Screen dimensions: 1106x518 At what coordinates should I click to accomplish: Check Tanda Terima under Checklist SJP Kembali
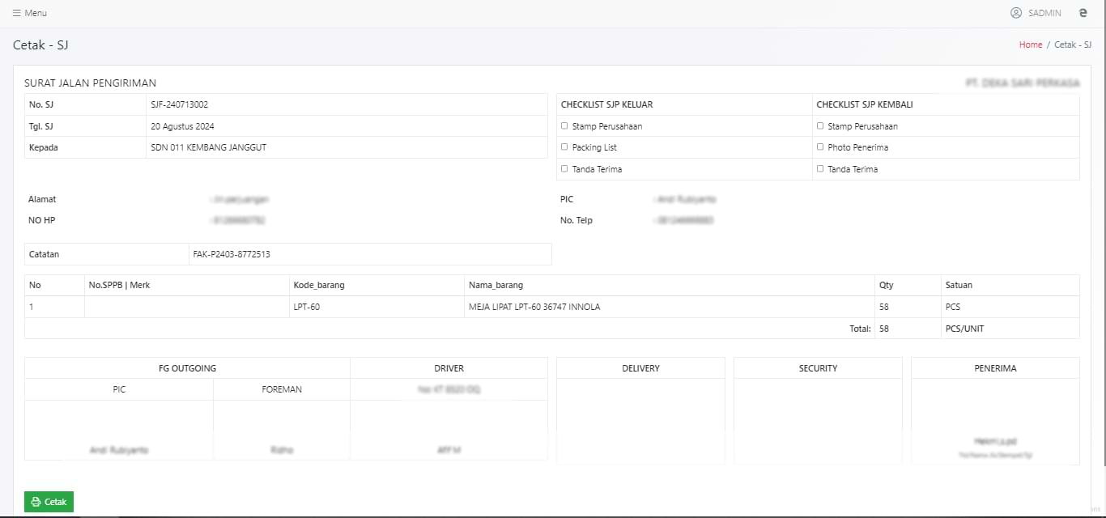820,169
